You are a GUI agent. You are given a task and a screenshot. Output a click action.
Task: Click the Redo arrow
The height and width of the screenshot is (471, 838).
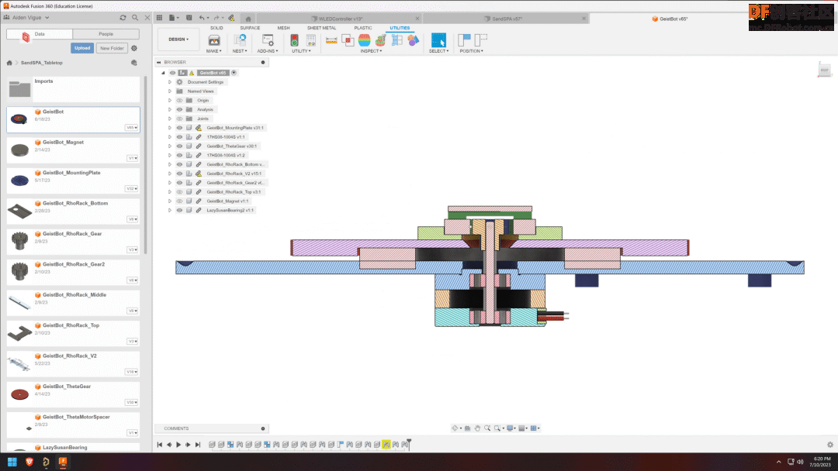[x=216, y=18]
